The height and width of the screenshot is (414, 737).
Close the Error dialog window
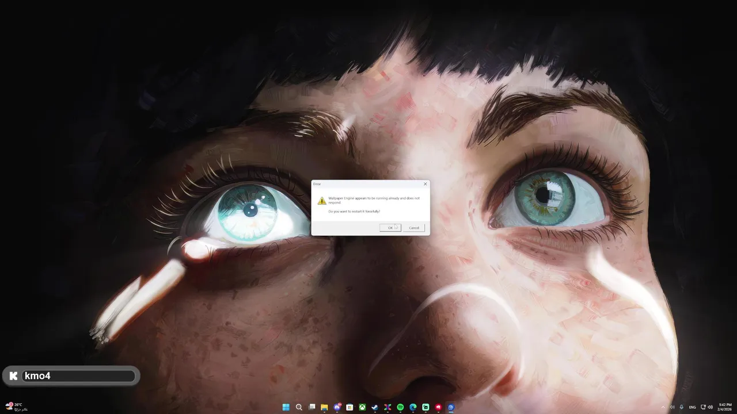coord(426,184)
